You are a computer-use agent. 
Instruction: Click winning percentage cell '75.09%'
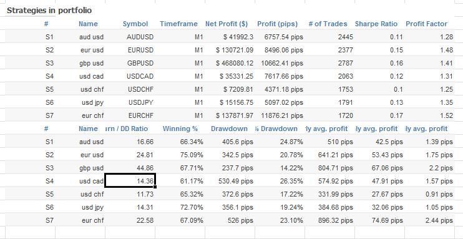click(x=192, y=155)
